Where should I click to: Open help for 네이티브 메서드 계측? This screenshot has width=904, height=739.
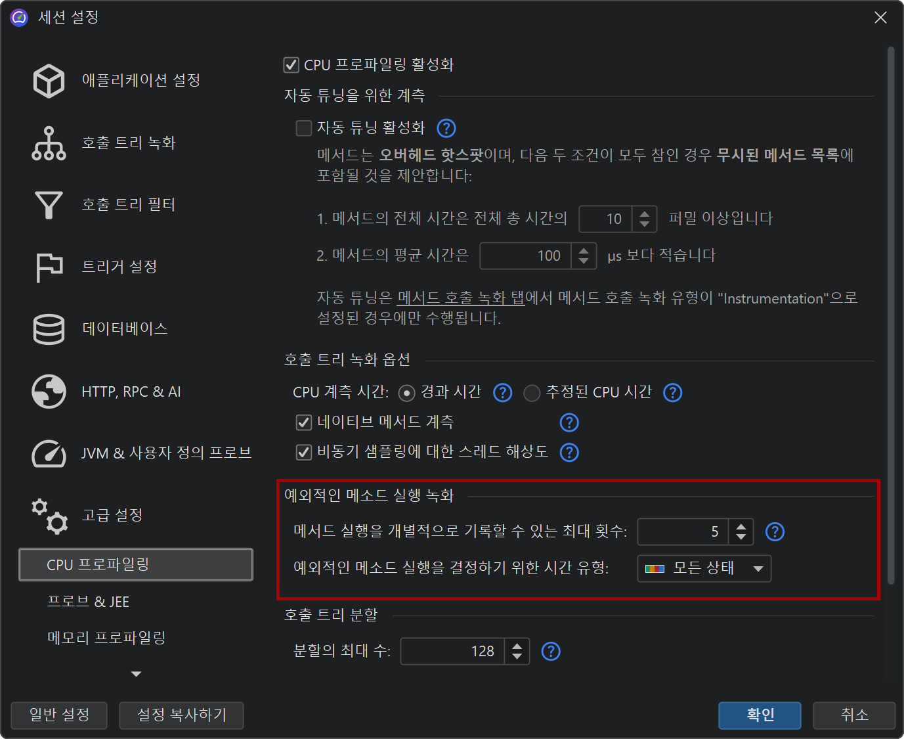(569, 422)
